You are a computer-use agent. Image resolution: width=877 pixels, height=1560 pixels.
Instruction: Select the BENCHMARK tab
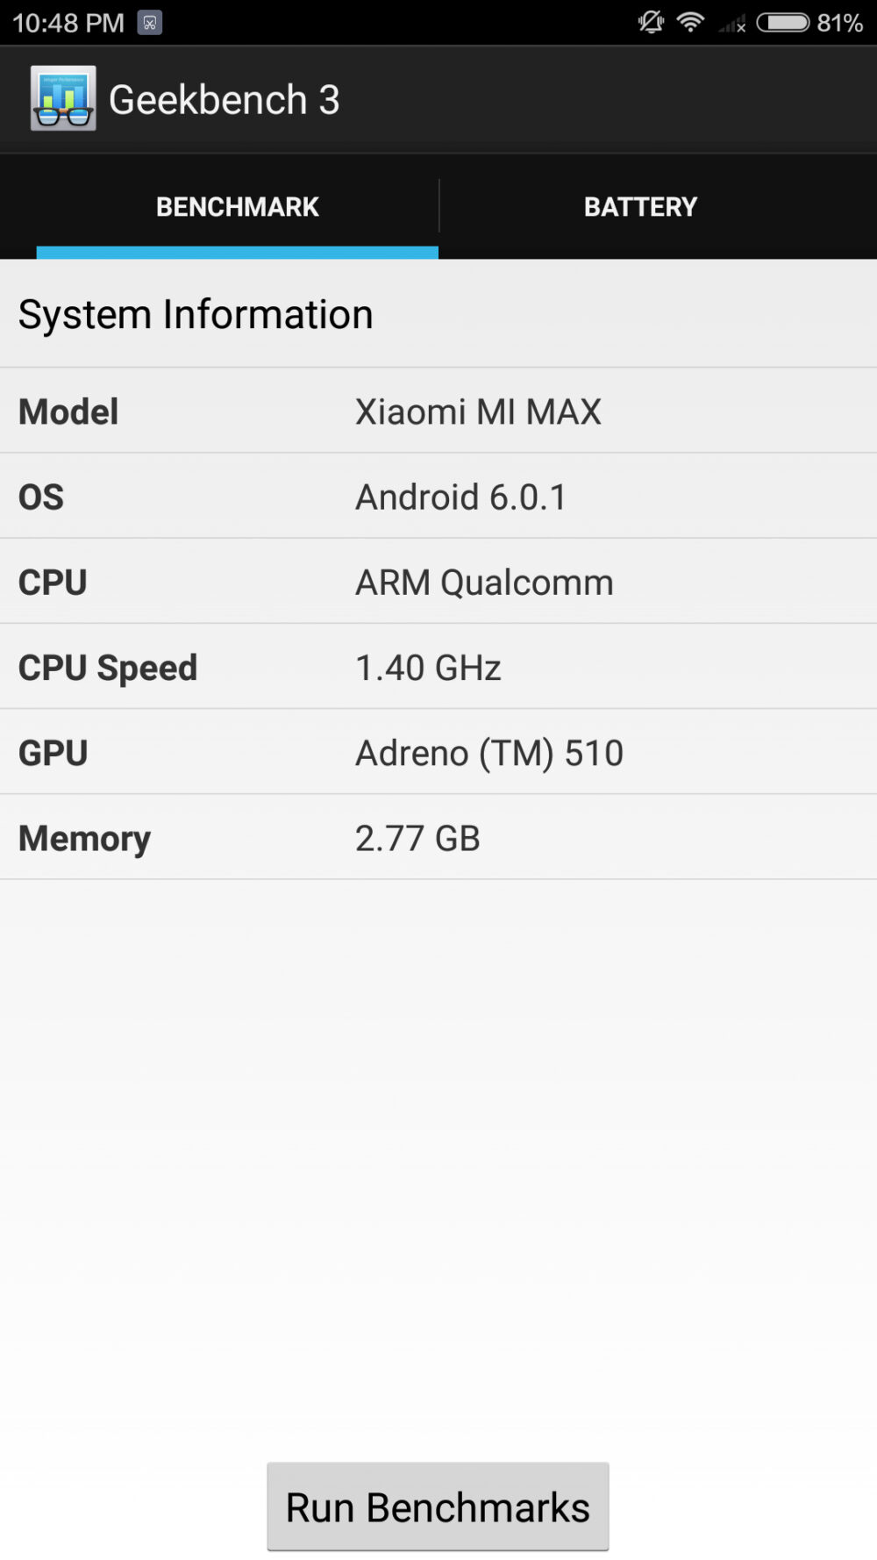pos(237,206)
